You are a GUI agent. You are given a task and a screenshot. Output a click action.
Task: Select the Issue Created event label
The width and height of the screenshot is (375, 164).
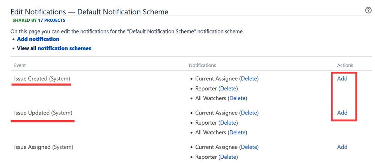pos(42,78)
